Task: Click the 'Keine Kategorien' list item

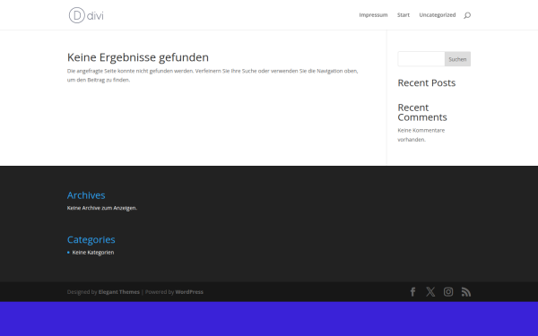Action: [x=93, y=253]
